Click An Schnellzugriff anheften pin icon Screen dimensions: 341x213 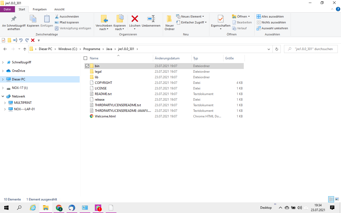14,19
